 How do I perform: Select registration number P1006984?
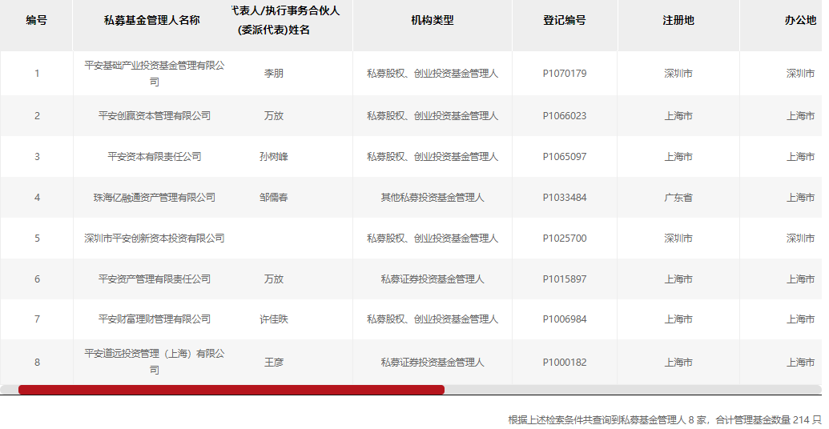pyautogui.click(x=565, y=319)
